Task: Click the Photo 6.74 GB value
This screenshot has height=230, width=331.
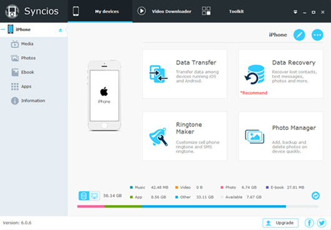Action: 249,187
